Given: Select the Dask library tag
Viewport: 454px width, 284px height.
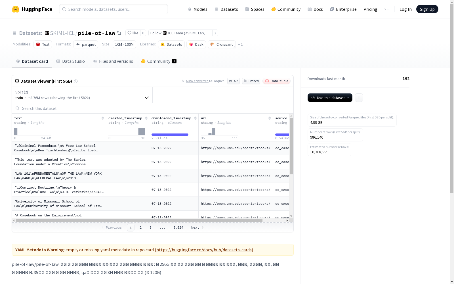Looking at the screenshot, I should tap(196, 44).
